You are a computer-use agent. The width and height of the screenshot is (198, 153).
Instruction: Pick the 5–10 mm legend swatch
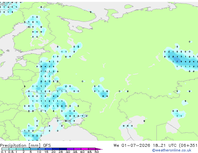tap(34, 149)
